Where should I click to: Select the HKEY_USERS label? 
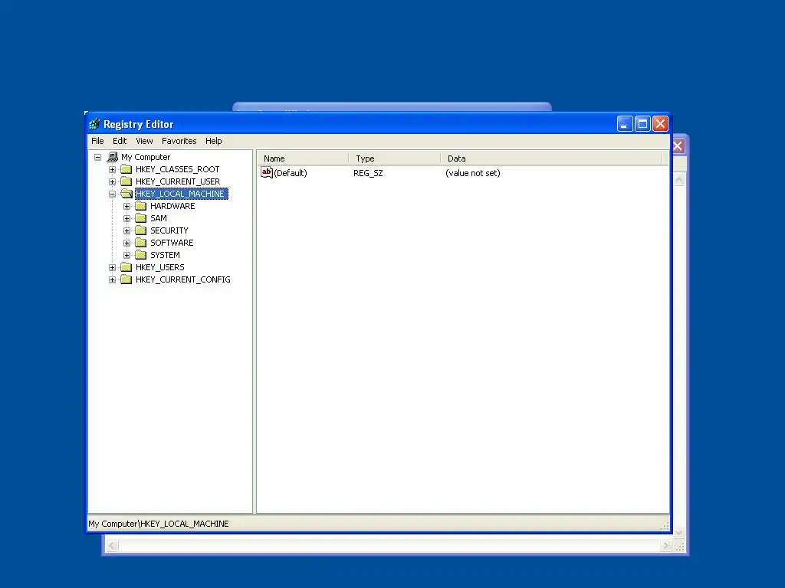point(160,267)
